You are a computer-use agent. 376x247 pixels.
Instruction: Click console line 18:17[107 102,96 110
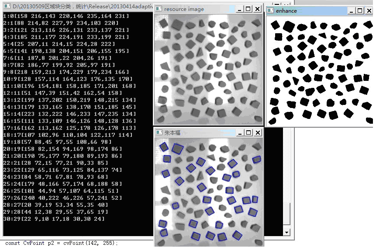click(68, 135)
